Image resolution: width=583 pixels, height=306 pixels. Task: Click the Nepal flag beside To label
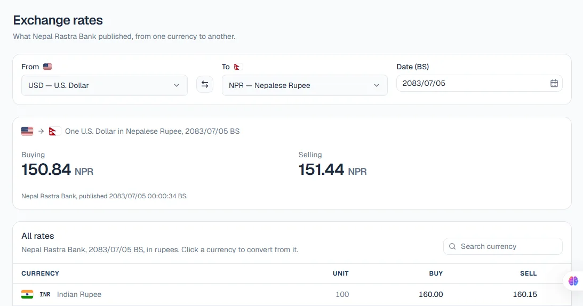point(237,67)
